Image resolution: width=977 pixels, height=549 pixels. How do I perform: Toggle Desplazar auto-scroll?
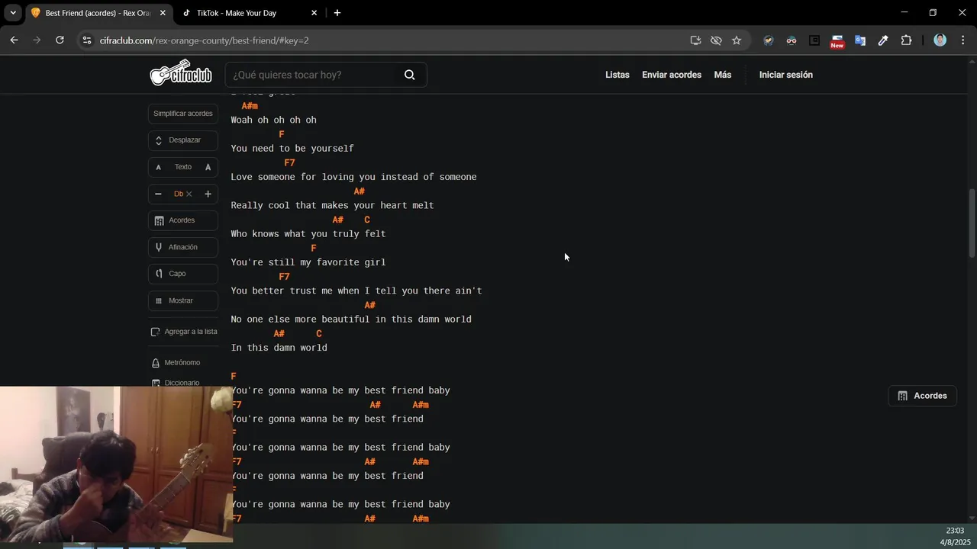[183, 140]
